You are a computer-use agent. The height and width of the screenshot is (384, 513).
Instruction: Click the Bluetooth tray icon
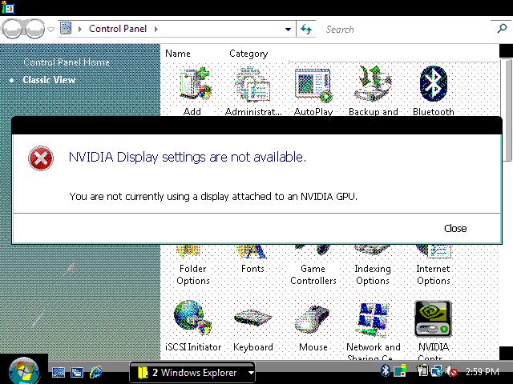tap(386, 370)
